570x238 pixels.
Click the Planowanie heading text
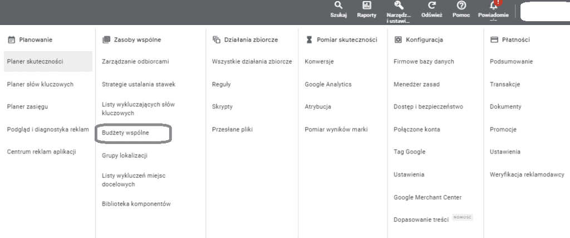(36, 39)
